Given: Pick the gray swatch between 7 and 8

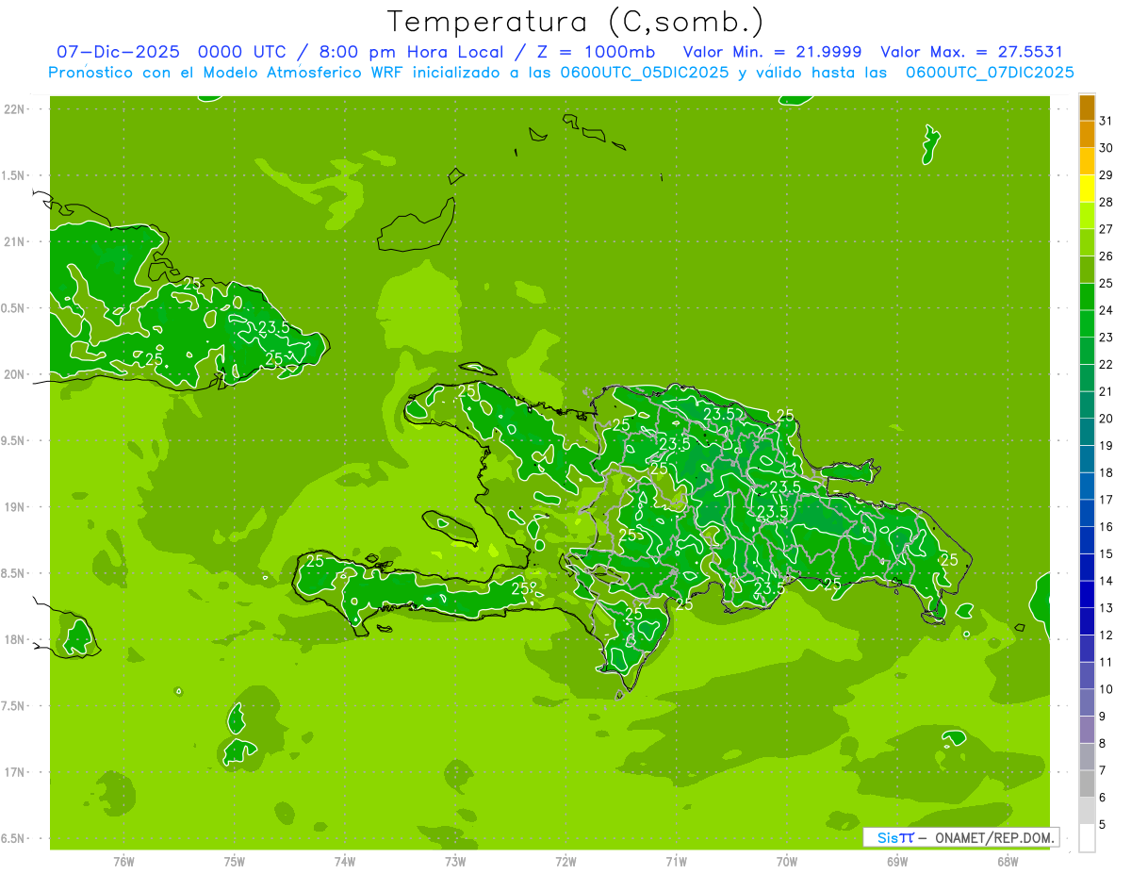Looking at the screenshot, I should pyautogui.click(x=1088, y=757).
